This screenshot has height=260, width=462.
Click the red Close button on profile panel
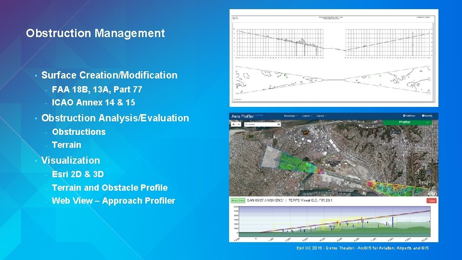point(432,200)
